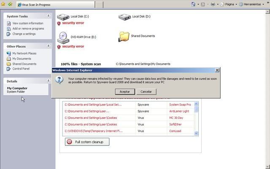Click the Add to Favorites icon
The image size is (270, 169).
point(10,4)
